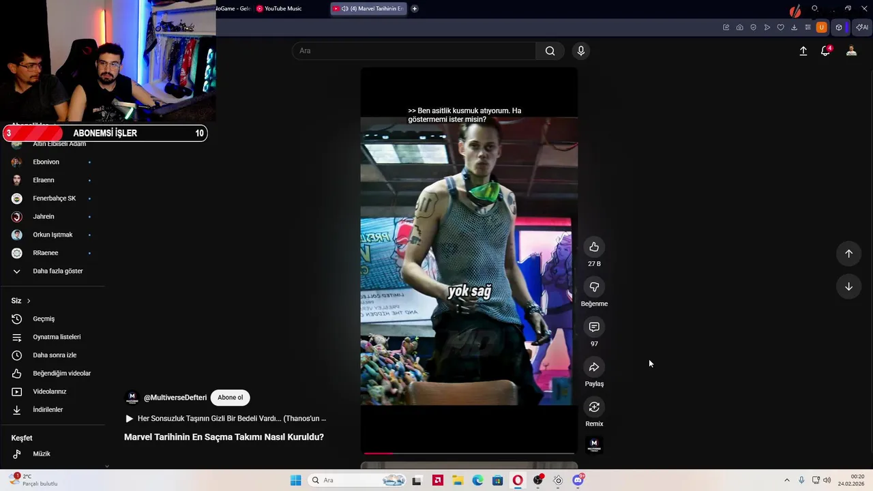Click the Windows taskbar search box

(357, 480)
